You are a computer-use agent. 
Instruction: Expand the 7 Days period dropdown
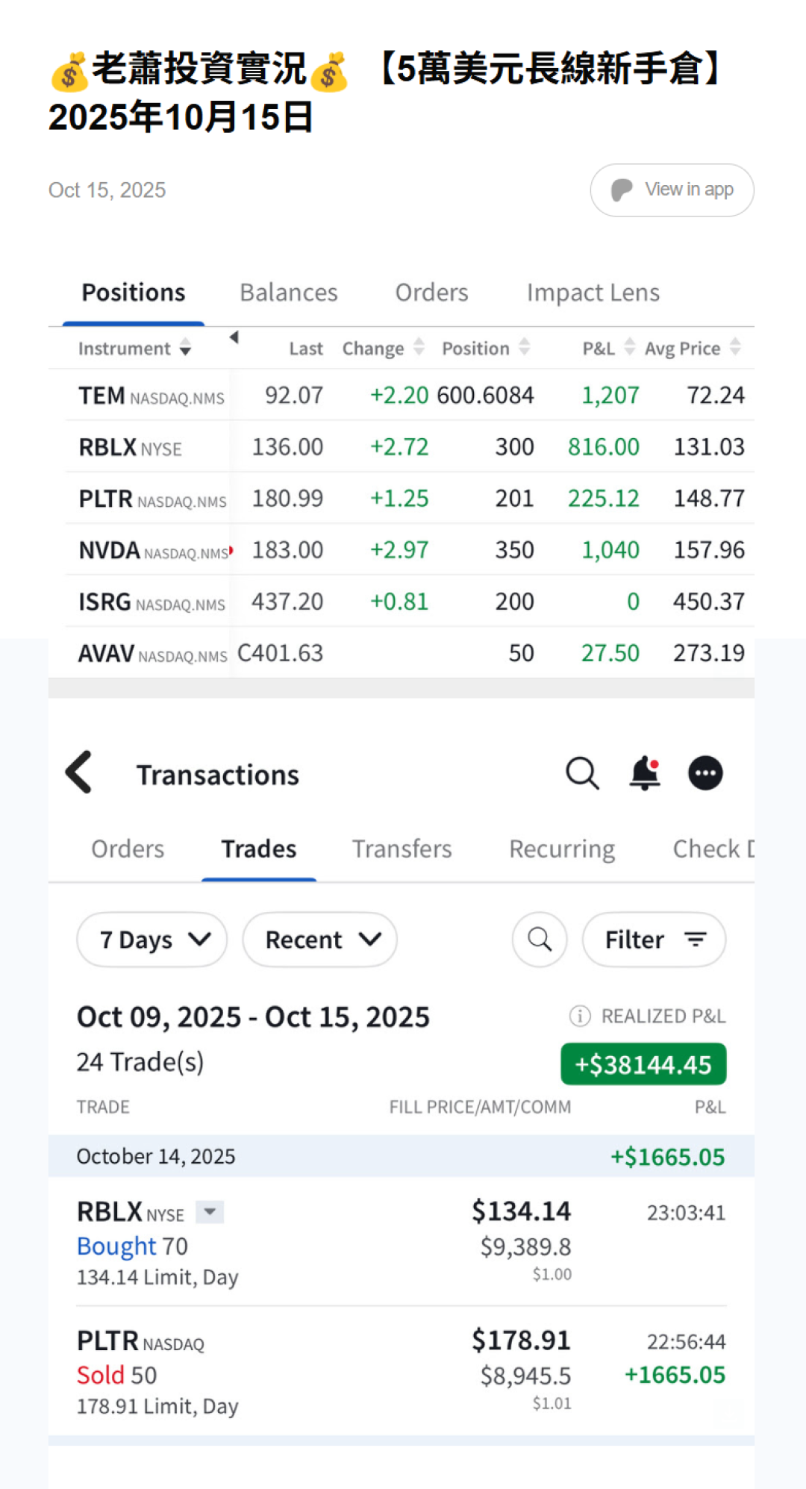pyautogui.click(x=152, y=940)
